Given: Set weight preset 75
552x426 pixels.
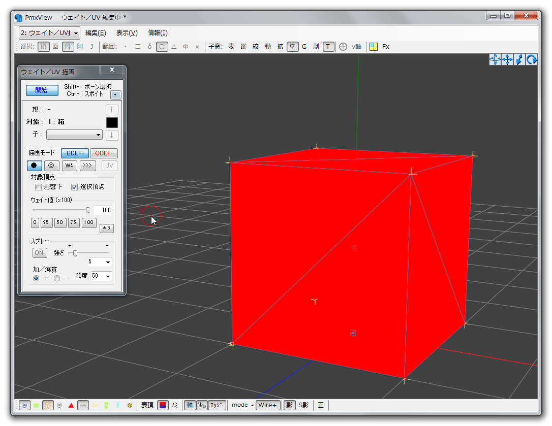Looking at the screenshot, I should (x=74, y=223).
